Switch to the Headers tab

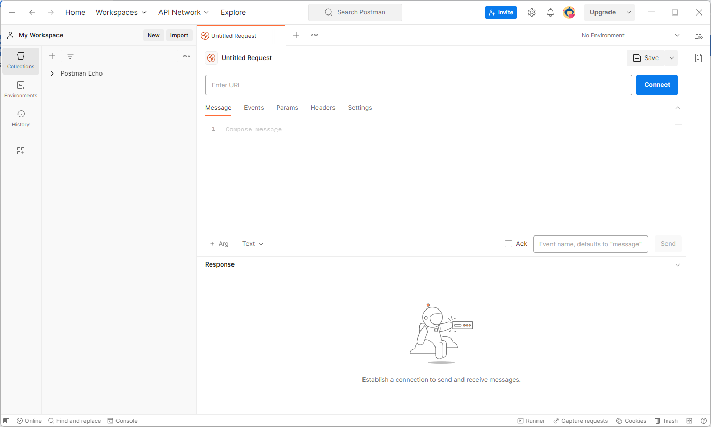323,108
